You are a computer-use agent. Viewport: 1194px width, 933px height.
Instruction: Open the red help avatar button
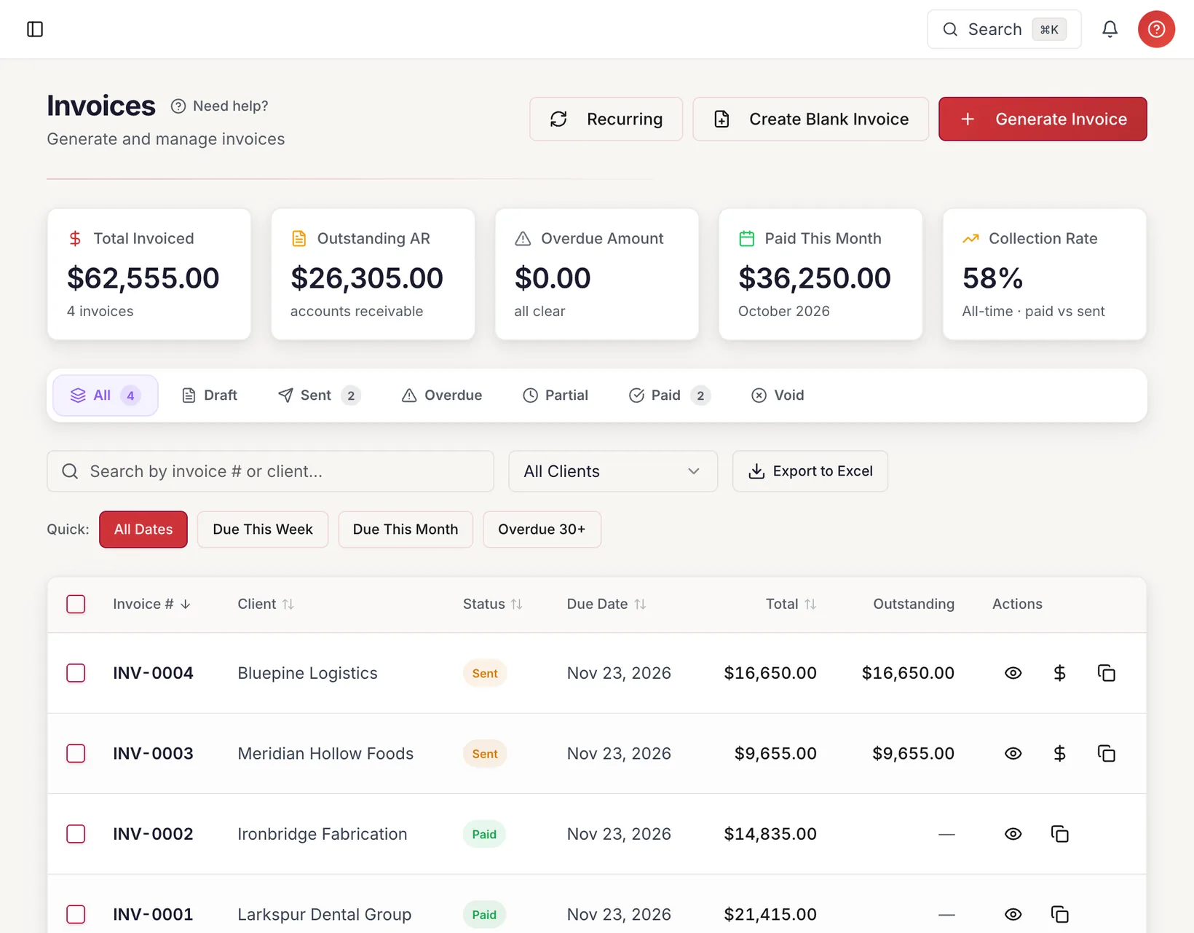(1156, 29)
